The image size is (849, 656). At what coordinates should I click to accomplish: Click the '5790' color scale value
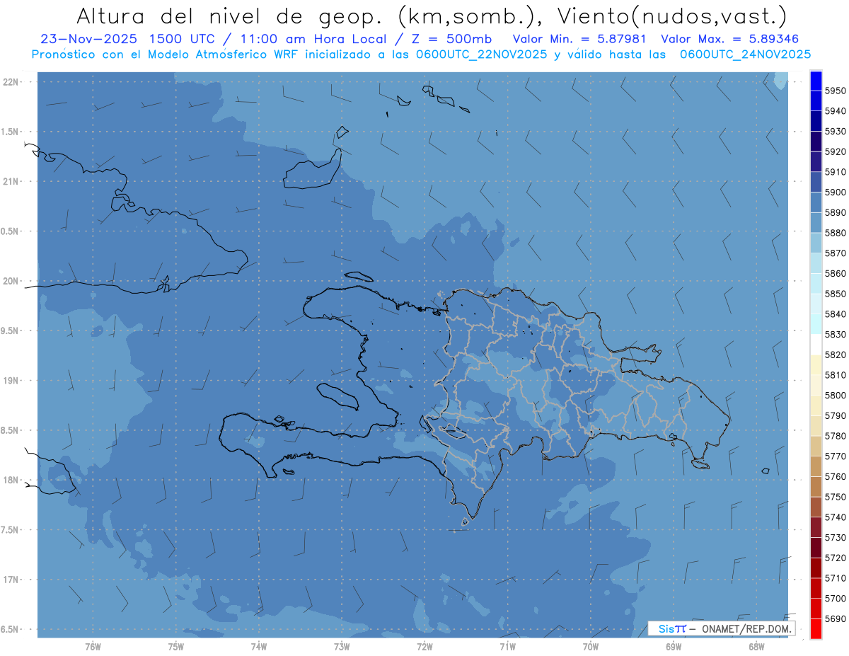click(x=835, y=415)
